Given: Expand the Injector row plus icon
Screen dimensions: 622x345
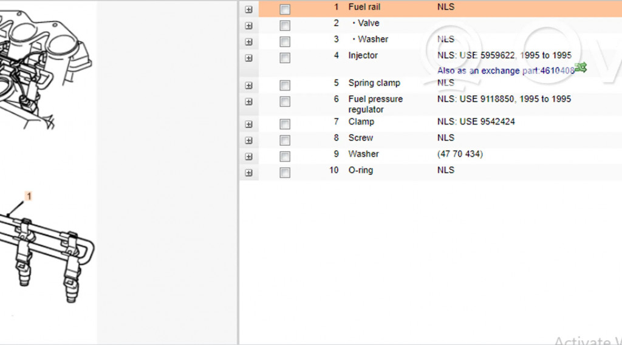Looking at the screenshot, I should [x=248, y=58].
